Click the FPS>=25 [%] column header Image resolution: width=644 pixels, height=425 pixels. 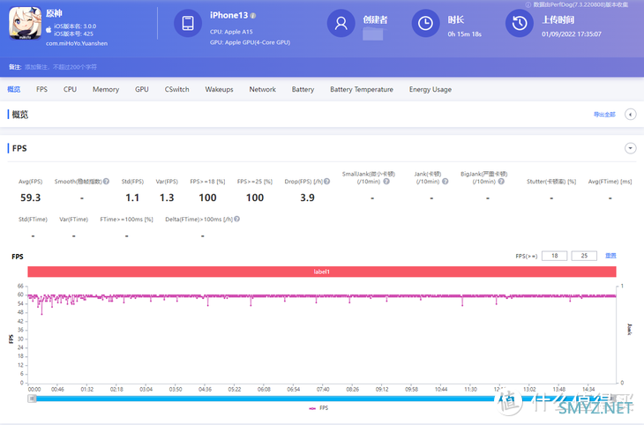[255, 182]
